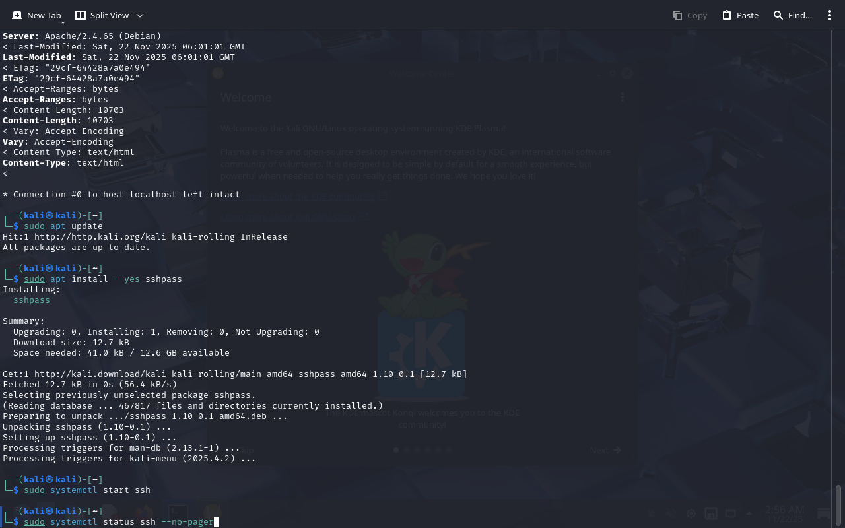Click the 'sudo apt update' command text
This screenshot has height=528, width=845.
(63, 226)
